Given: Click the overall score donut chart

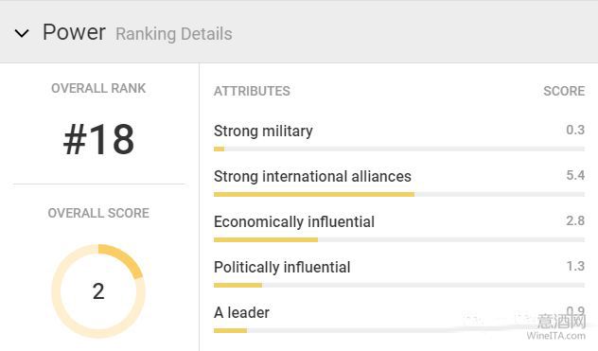Looking at the screenshot, I should [x=98, y=291].
